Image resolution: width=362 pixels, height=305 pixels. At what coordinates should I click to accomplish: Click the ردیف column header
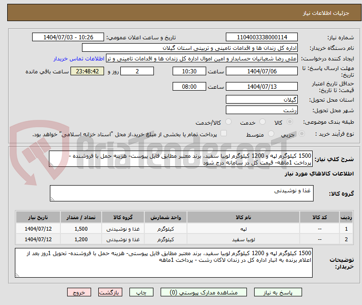(x=346, y=217)
